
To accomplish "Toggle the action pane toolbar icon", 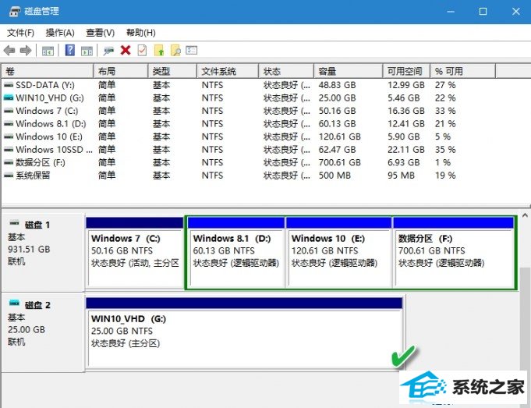I will tap(87, 51).
